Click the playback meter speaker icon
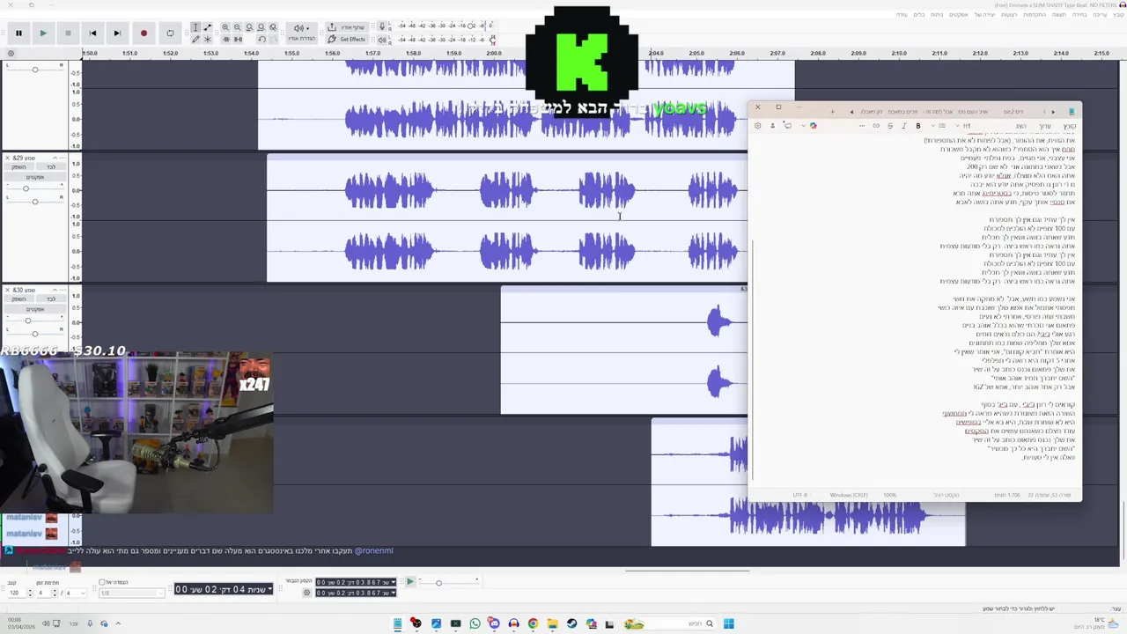The height and width of the screenshot is (634, 1127). point(382,40)
